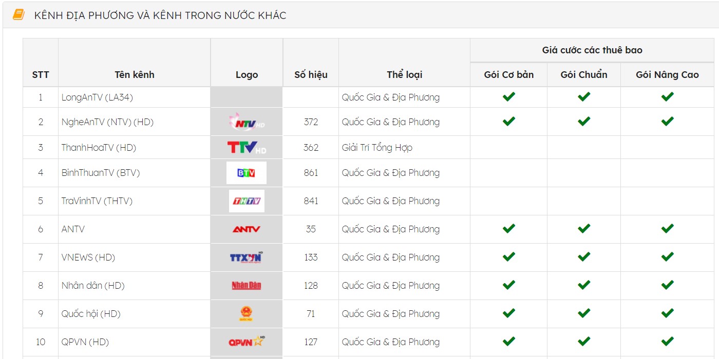Select the THTV logo thumbnail
The width and height of the screenshot is (719, 359).
coord(247,201)
